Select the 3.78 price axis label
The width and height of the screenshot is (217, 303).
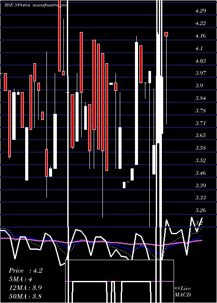tap(201, 111)
